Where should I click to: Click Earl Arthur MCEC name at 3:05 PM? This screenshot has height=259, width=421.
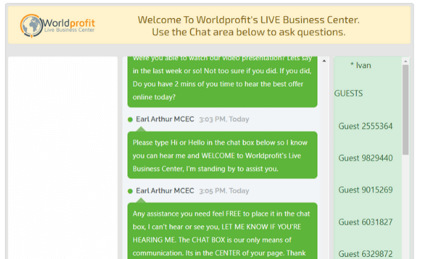coord(165,191)
